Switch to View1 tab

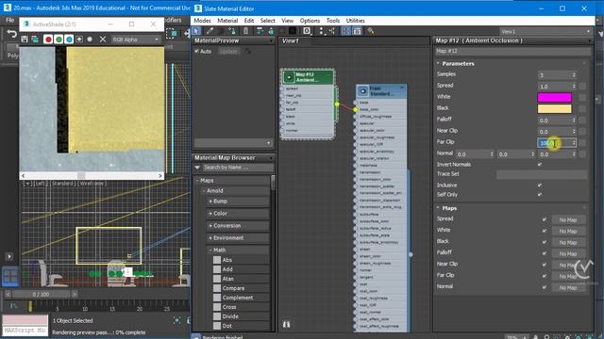291,40
